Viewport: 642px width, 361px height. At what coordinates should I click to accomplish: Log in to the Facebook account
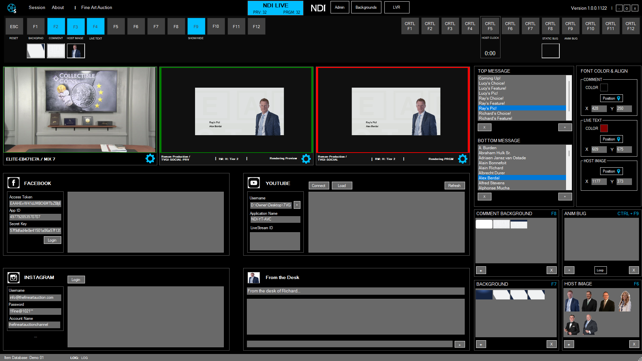[x=52, y=240]
